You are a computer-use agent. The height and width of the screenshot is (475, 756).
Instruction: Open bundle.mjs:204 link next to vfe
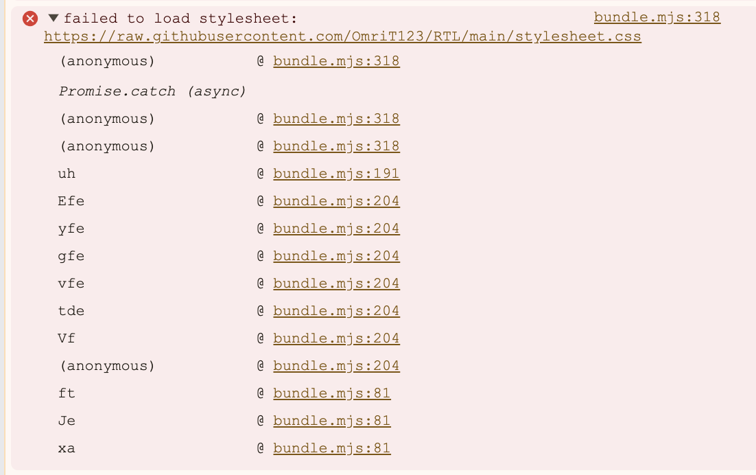tap(336, 283)
